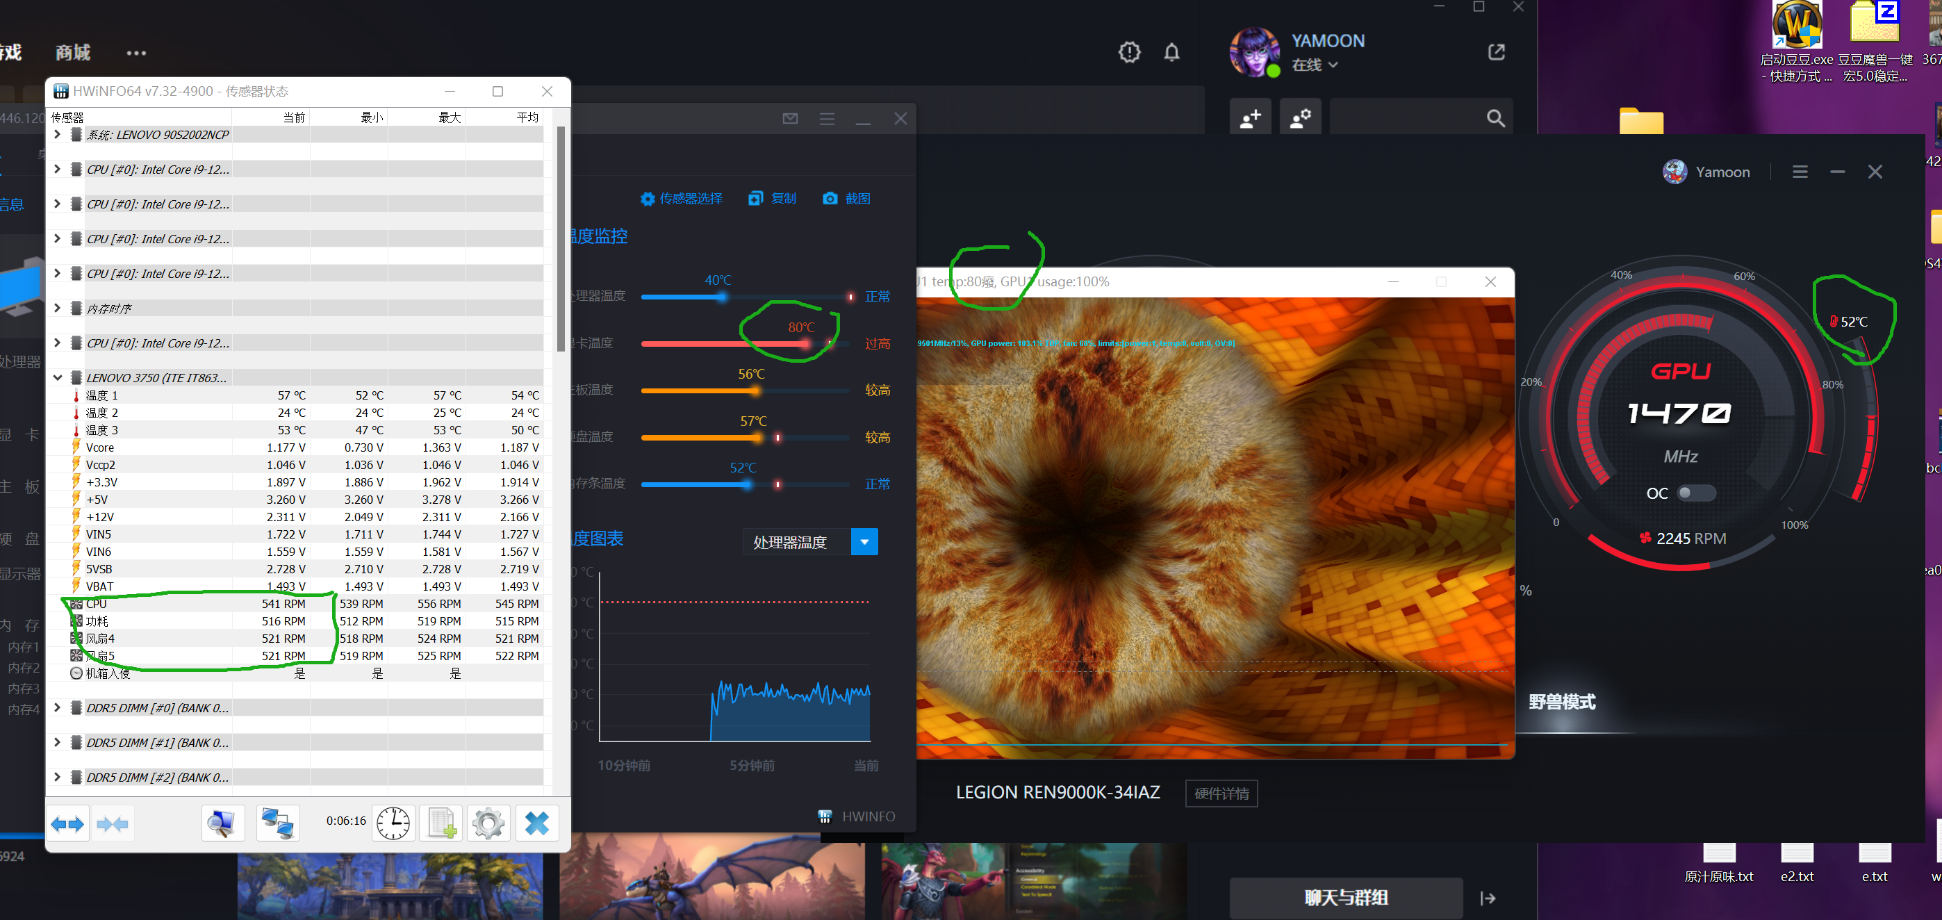Expand 系统: LENOVO 90S2002NCP sensor group
The image size is (1942, 920).
[x=57, y=134]
